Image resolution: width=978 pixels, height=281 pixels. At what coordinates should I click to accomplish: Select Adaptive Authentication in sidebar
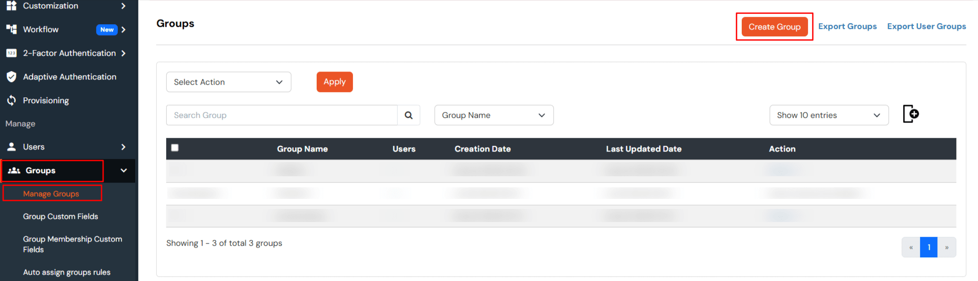69,77
